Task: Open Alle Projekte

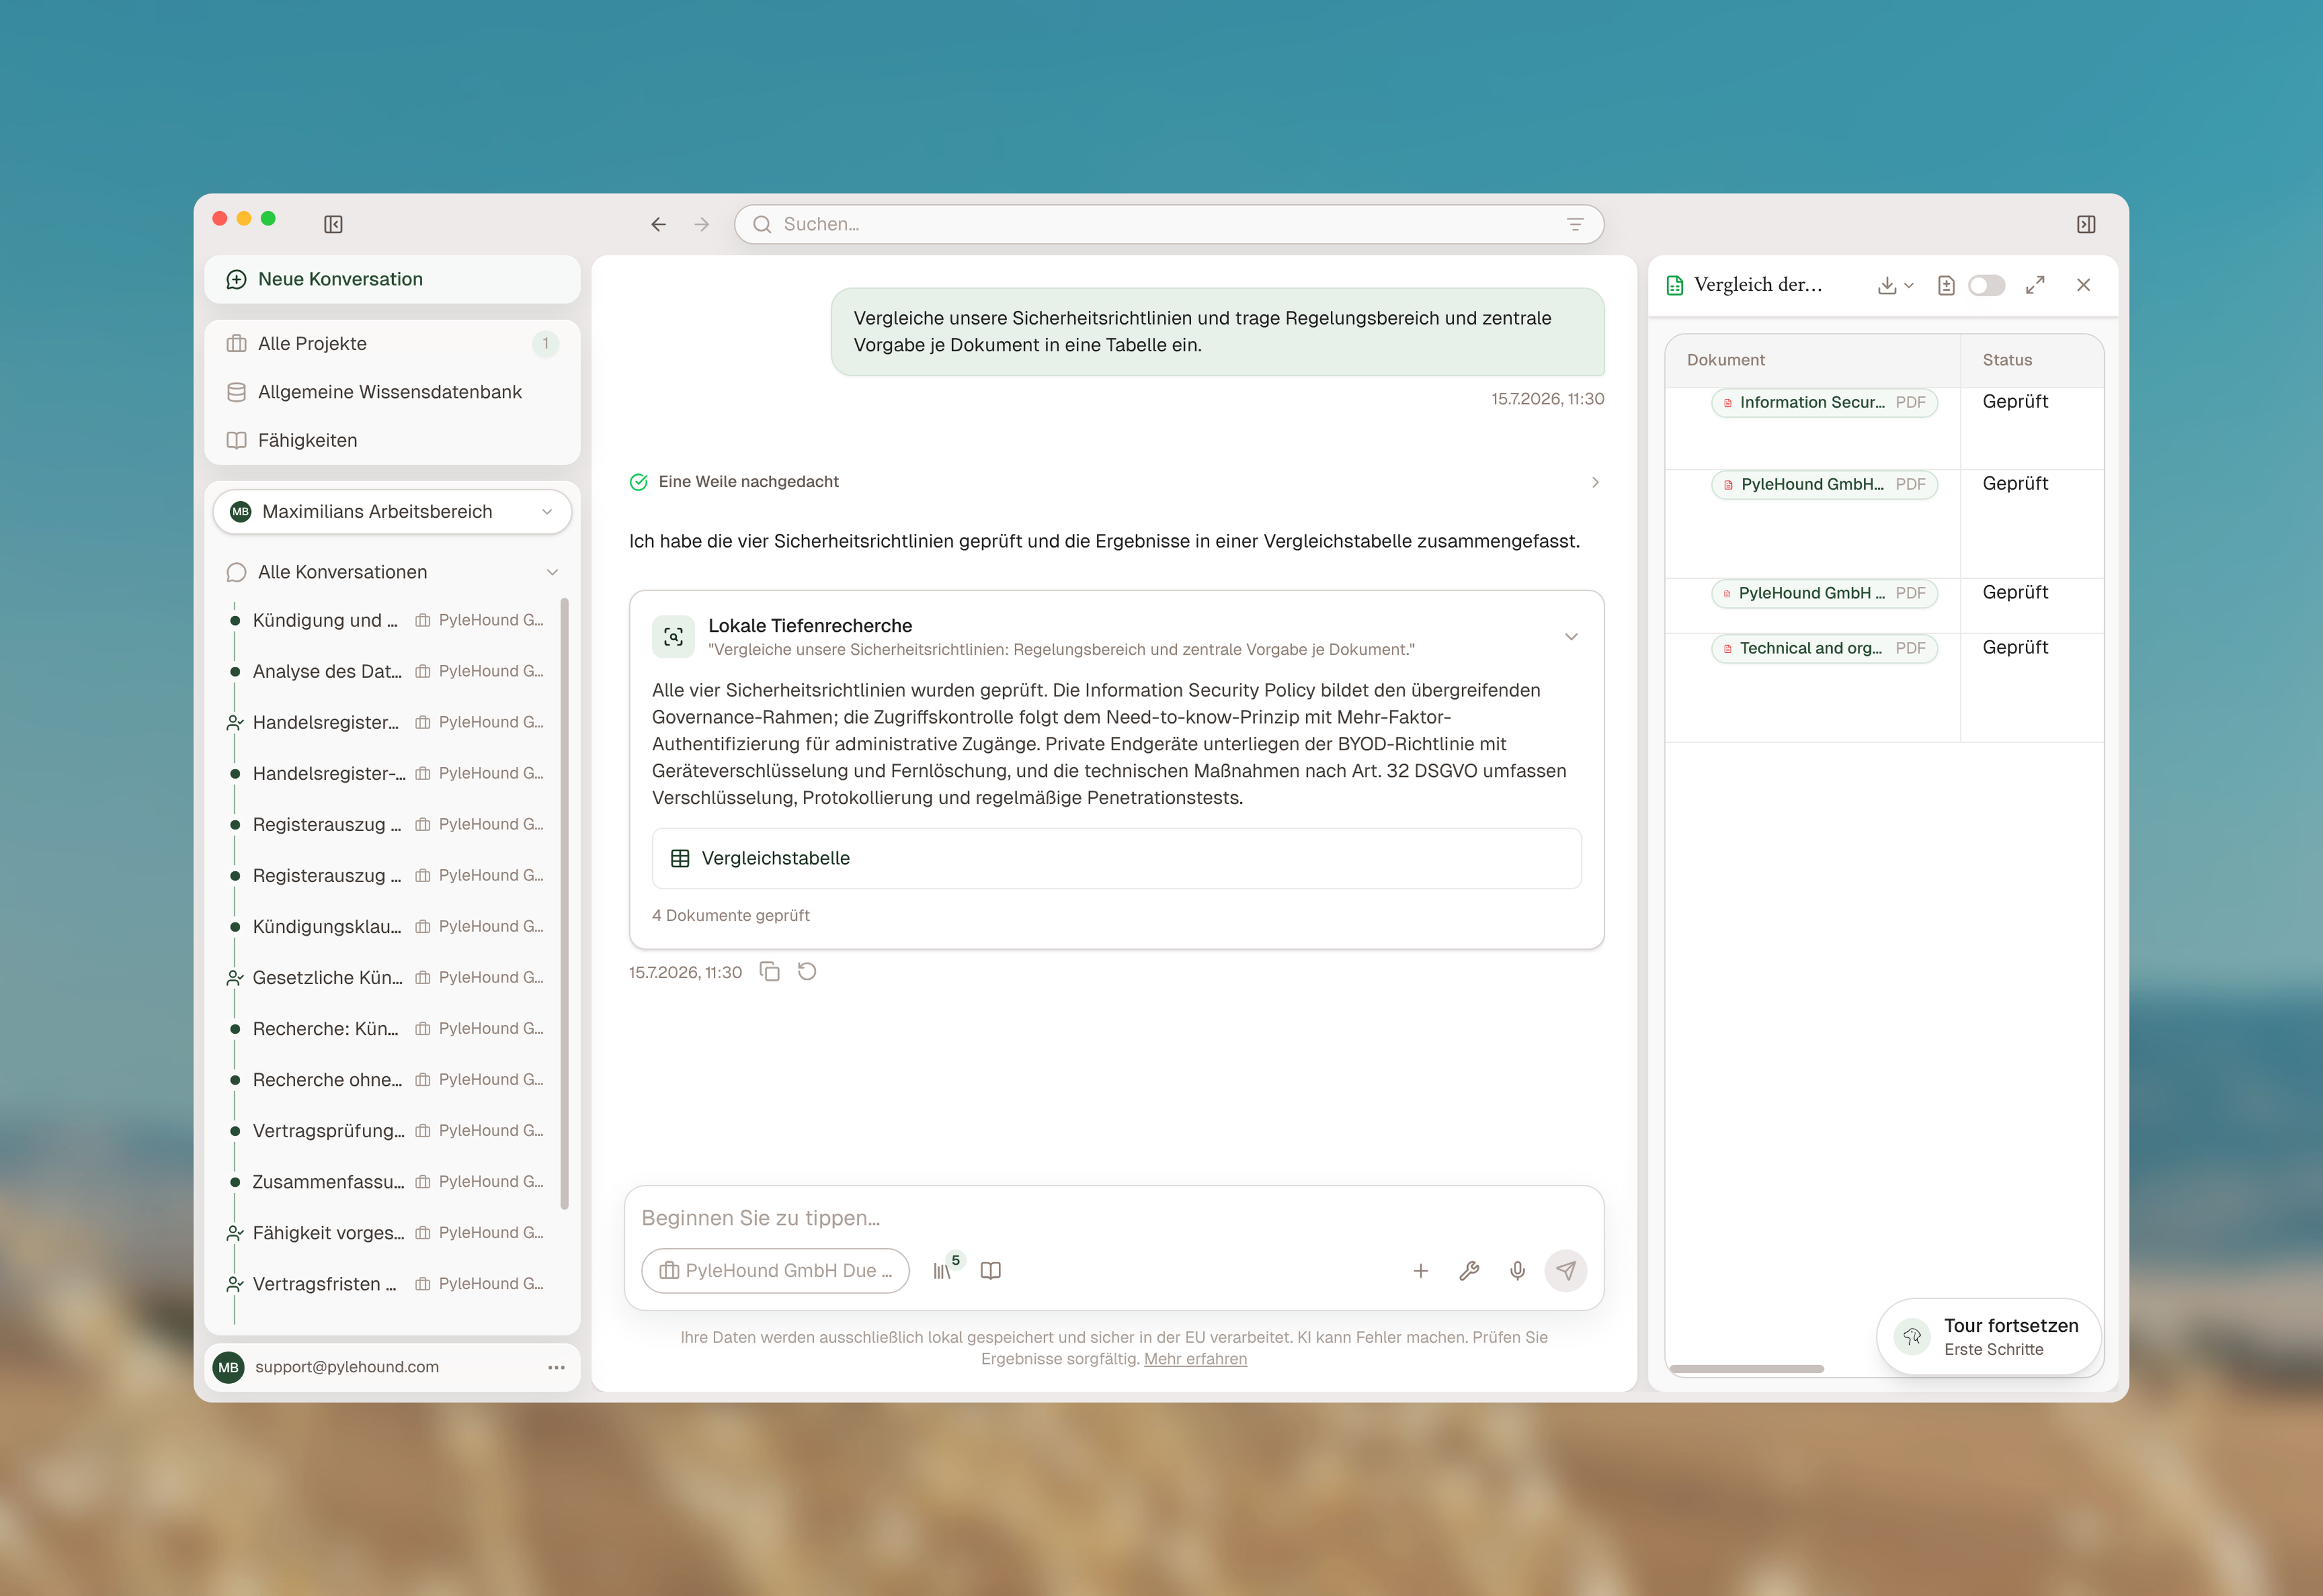Action: coord(392,343)
